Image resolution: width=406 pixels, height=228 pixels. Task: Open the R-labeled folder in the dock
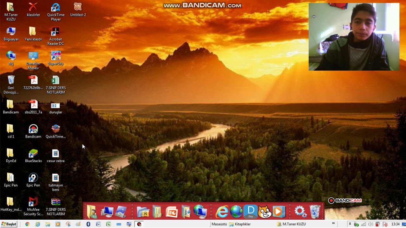[143, 212]
